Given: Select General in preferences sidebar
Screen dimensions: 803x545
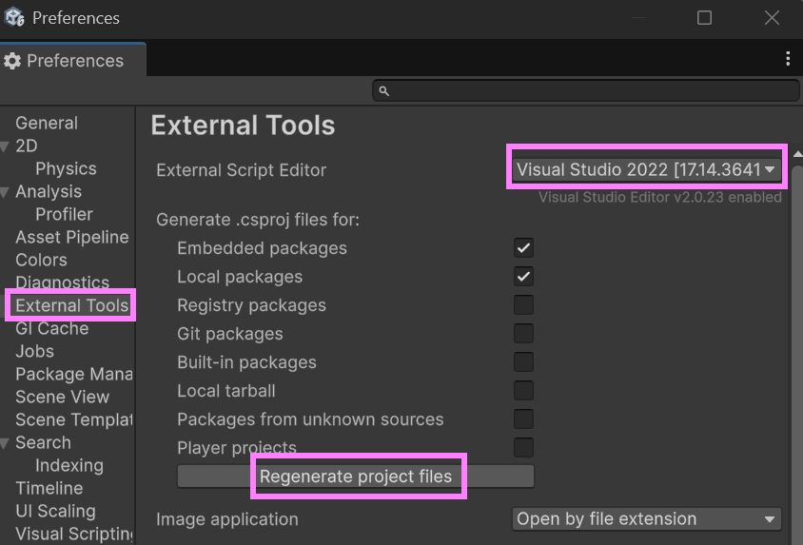Looking at the screenshot, I should 47,124.
